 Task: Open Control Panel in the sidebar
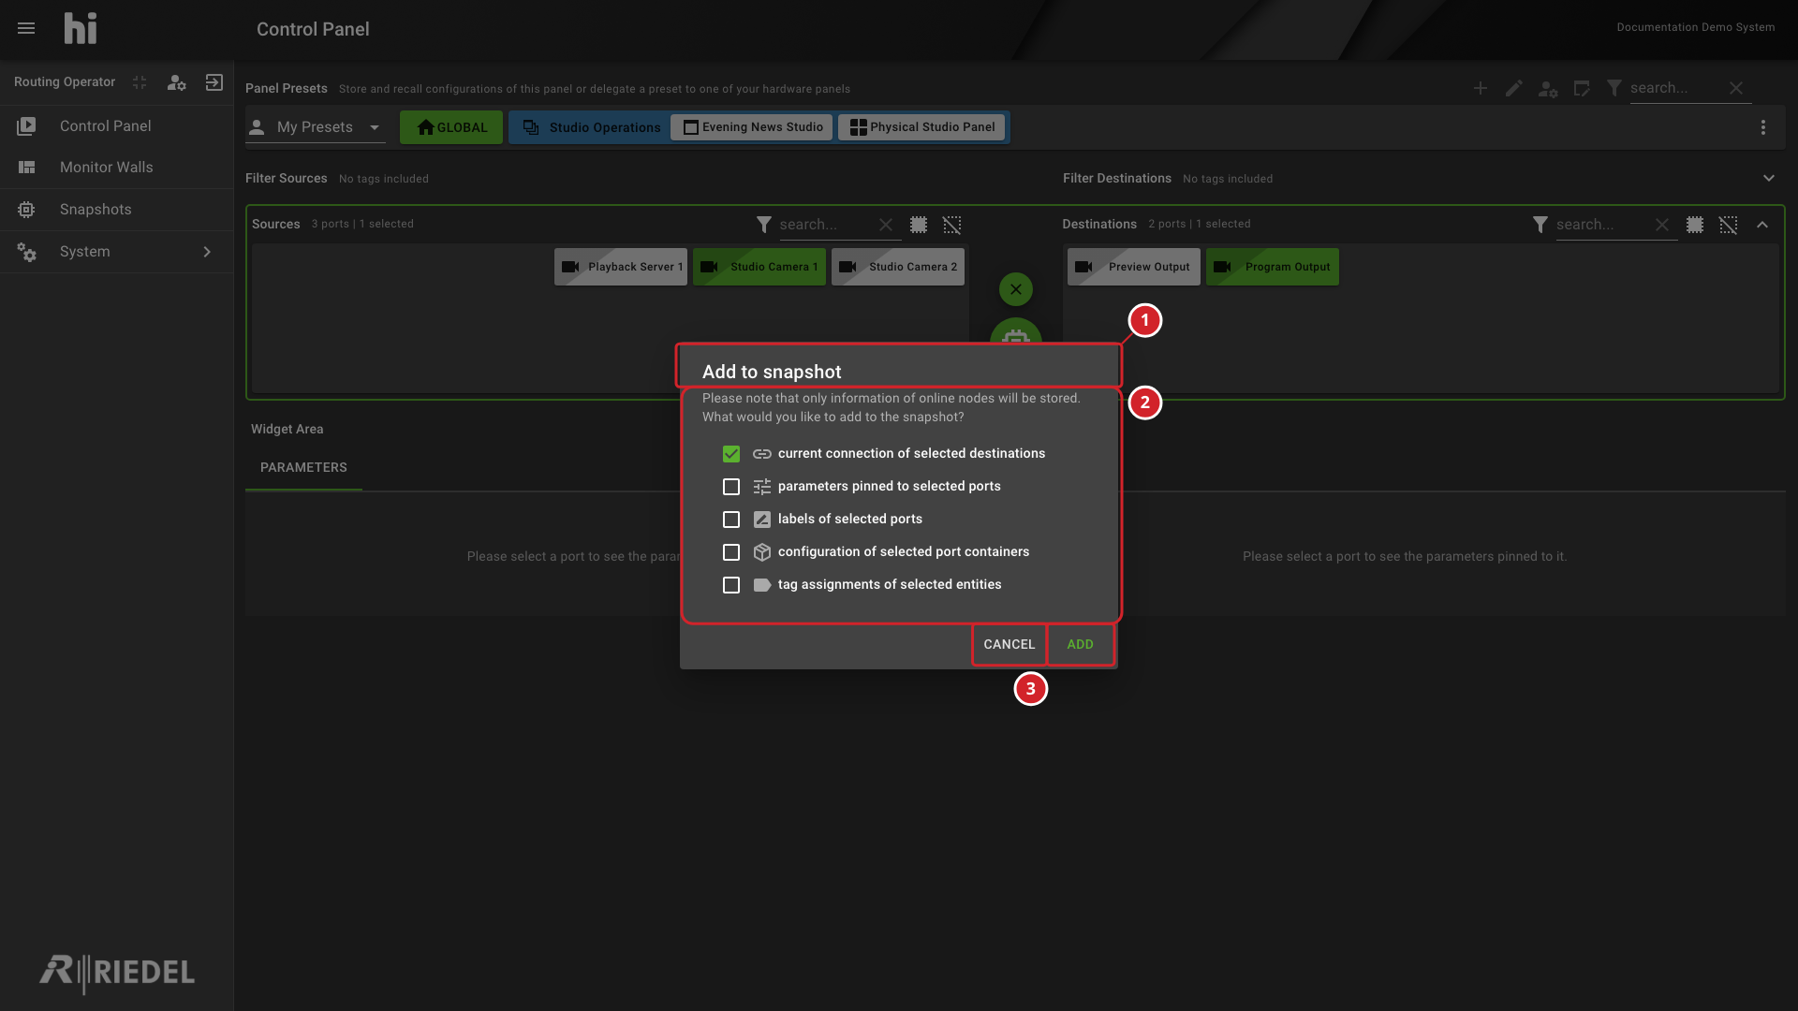click(116, 126)
